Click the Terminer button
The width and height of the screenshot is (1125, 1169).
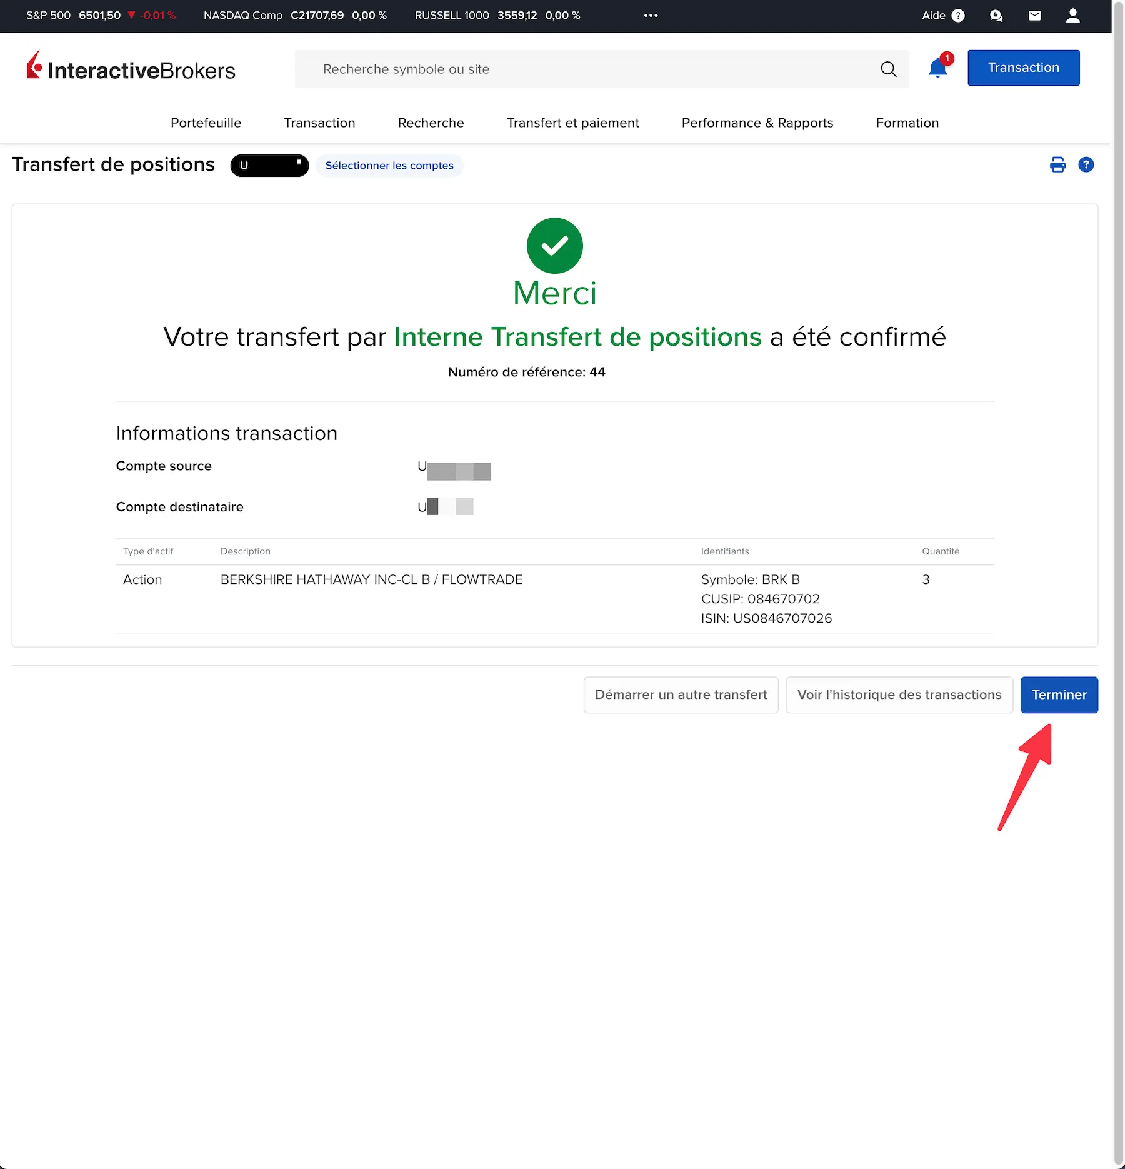click(1059, 695)
